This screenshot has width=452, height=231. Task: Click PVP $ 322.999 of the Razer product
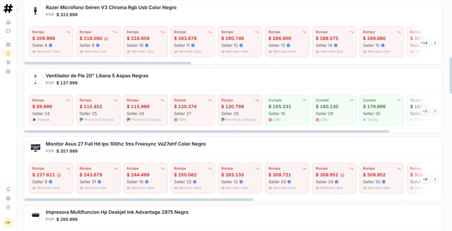click(62, 15)
